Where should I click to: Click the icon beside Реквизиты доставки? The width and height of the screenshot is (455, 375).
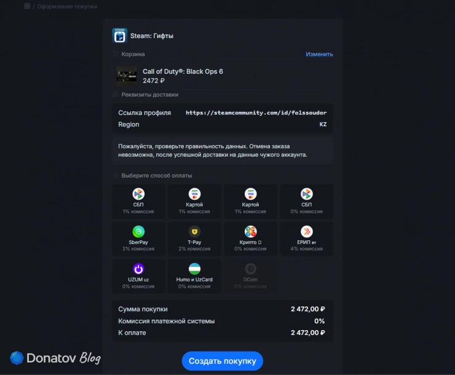point(115,95)
